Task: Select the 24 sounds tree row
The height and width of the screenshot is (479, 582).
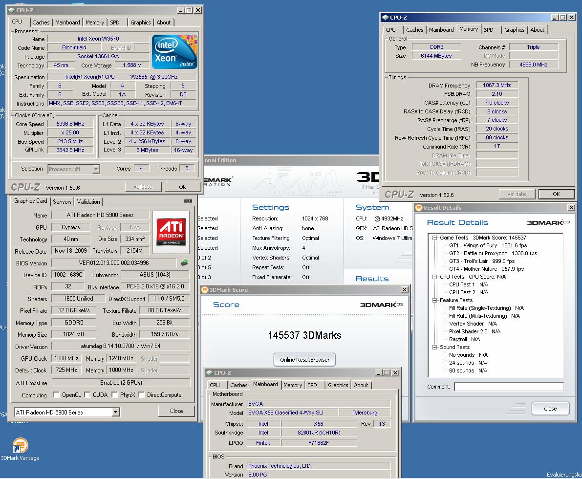Action: [x=468, y=363]
